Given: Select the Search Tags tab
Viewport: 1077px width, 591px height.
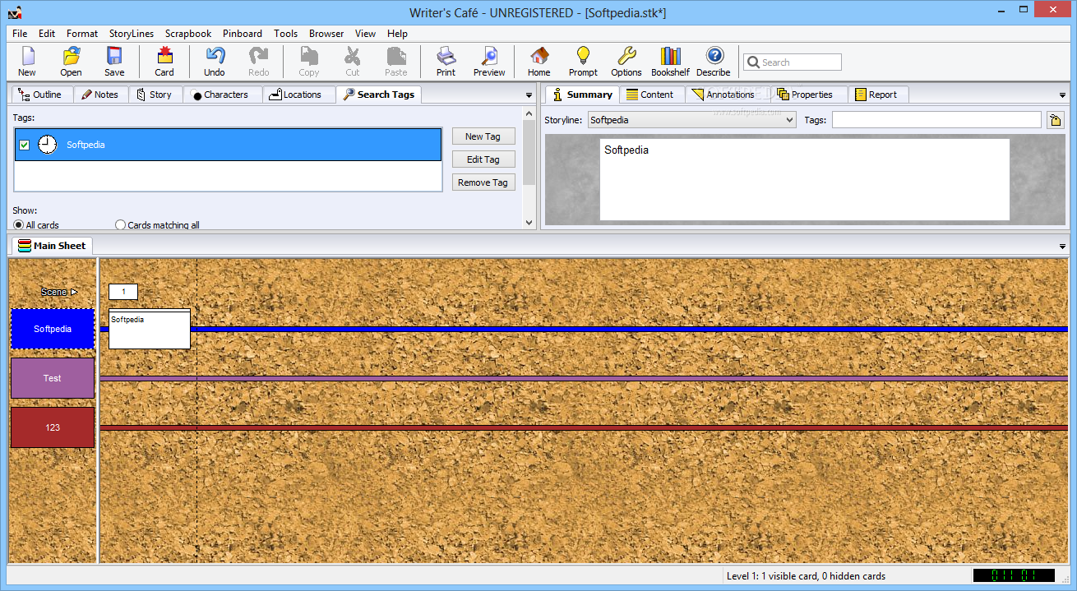Looking at the screenshot, I should click(x=379, y=95).
